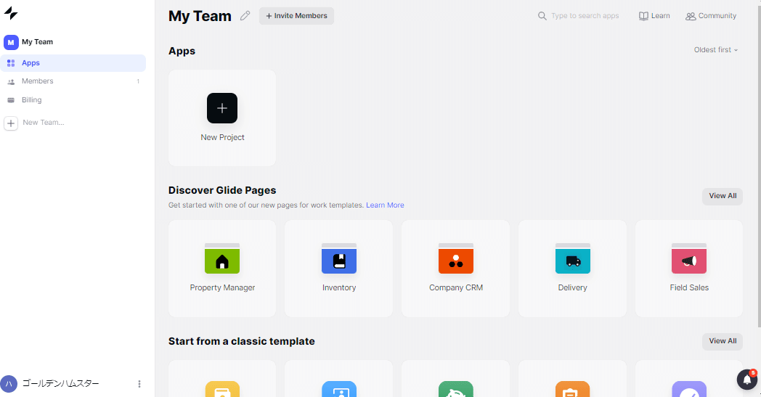Image resolution: width=761 pixels, height=397 pixels.
Task: Open the yellow classic template icon
Action: tap(222, 389)
